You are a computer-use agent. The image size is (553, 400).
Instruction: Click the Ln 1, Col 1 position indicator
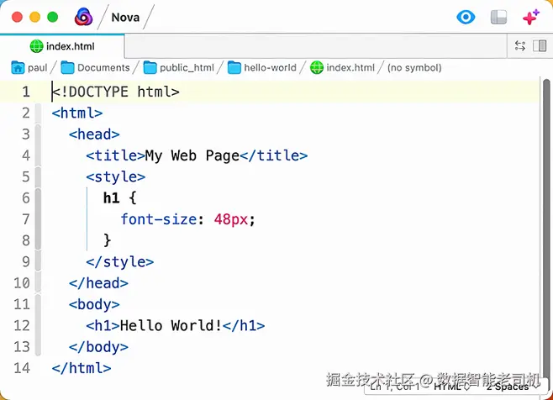click(395, 387)
